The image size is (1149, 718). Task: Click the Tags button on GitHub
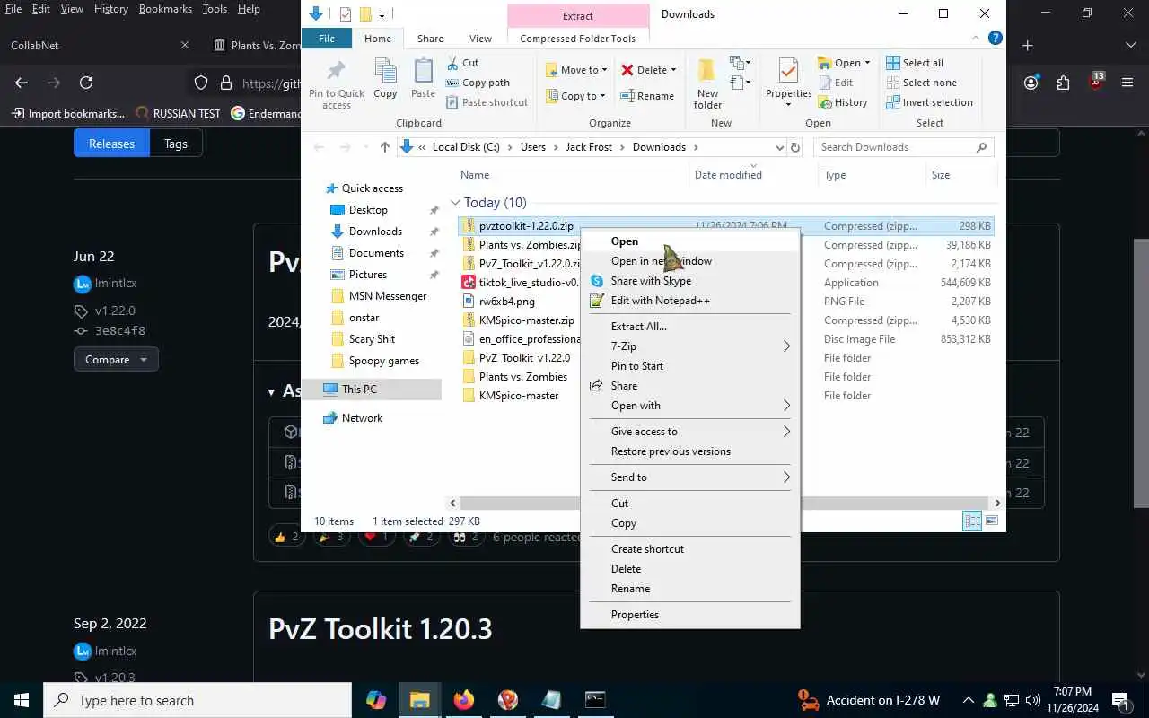176,144
